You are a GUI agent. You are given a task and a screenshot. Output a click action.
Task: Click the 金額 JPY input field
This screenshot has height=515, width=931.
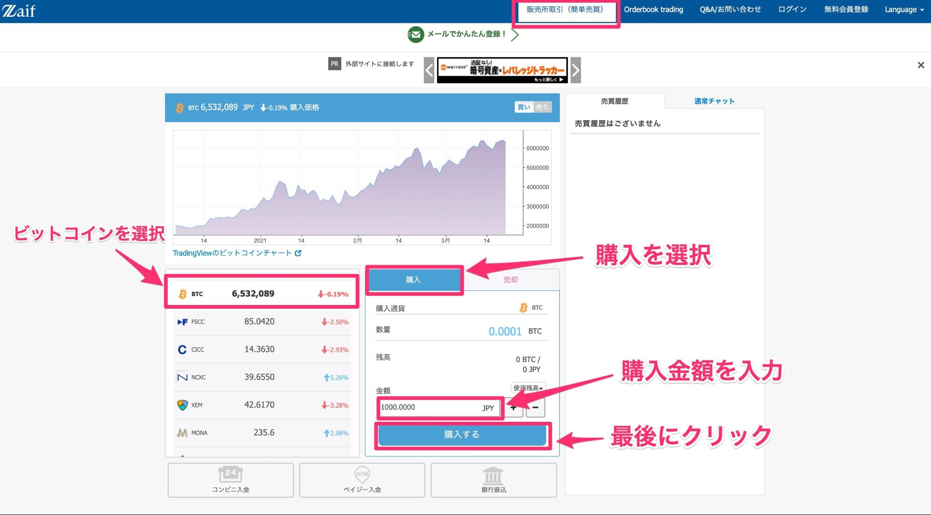pyautogui.click(x=440, y=408)
